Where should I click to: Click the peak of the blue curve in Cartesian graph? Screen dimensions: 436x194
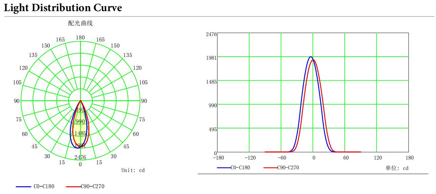(x=311, y=57)
